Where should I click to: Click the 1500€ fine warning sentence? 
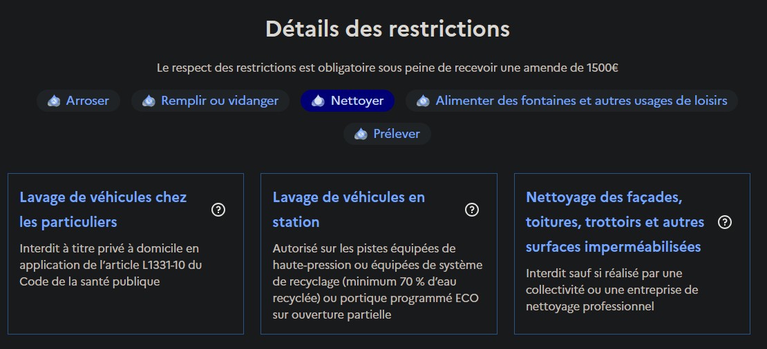388,68
